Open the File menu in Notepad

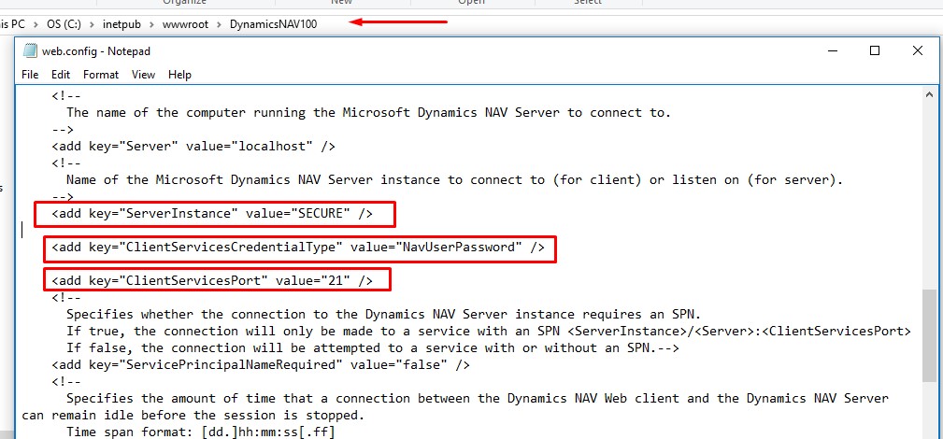tap(30, 75)
